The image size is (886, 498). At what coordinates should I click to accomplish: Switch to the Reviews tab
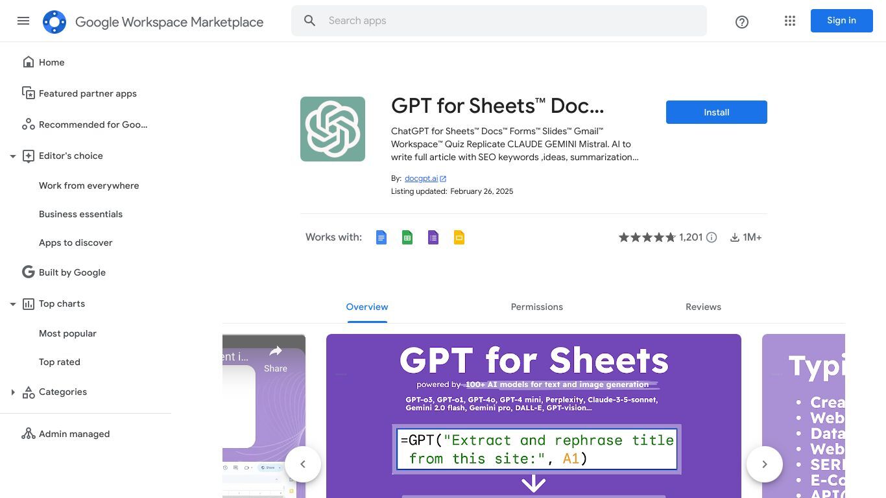tap(703, 307)
